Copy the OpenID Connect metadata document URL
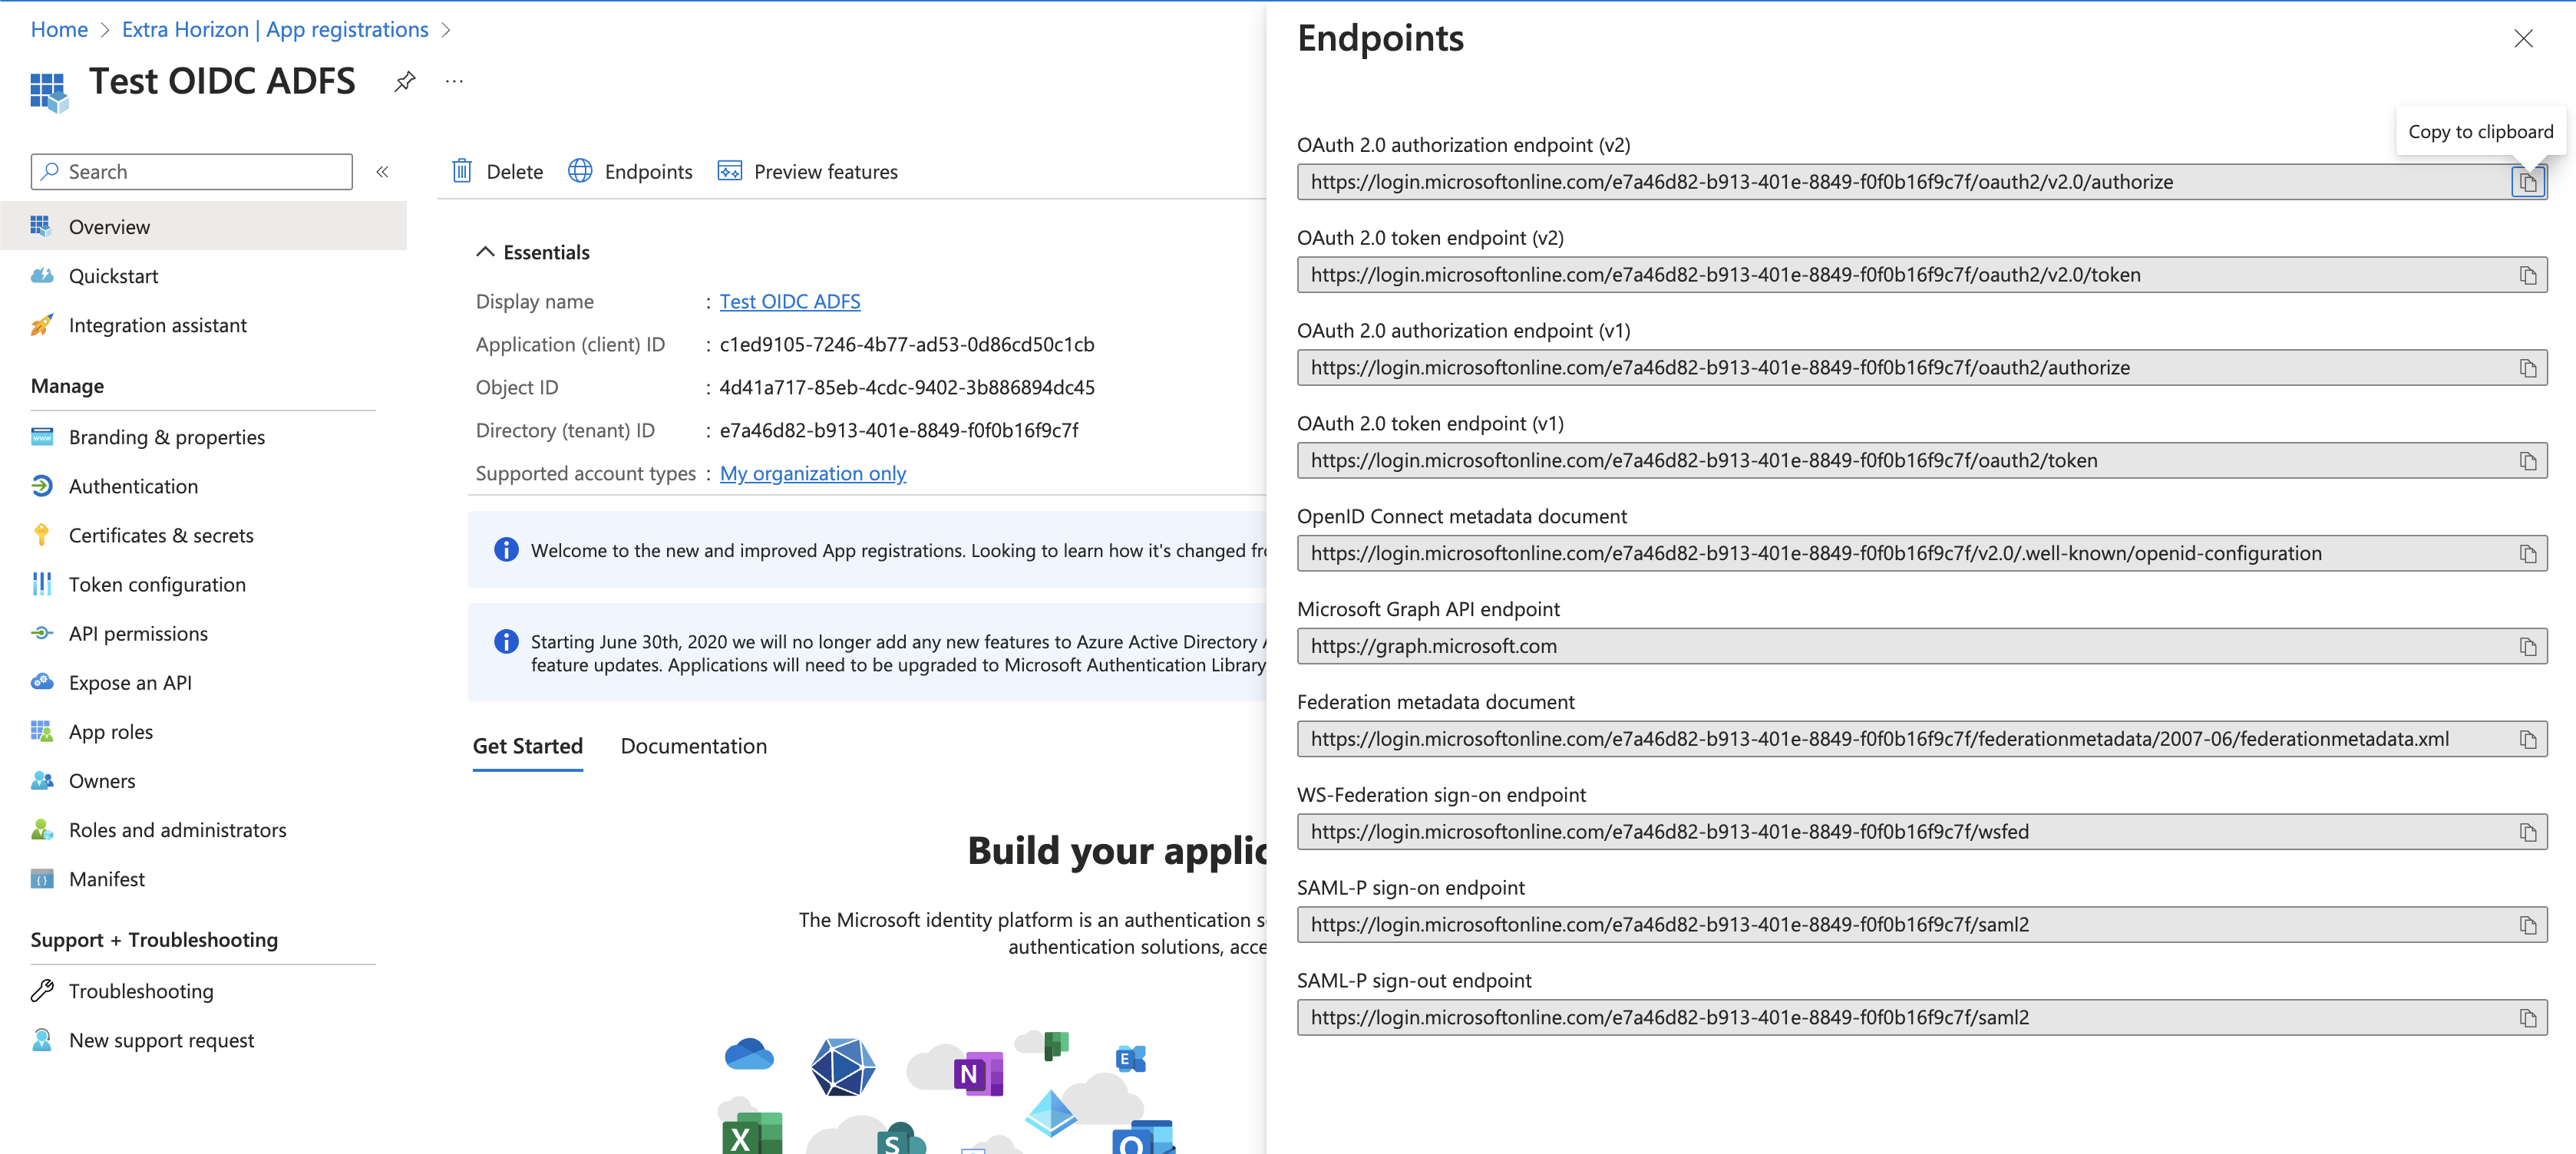This screenshot has height=1154, width=2576. click(x=2527, y=554)
